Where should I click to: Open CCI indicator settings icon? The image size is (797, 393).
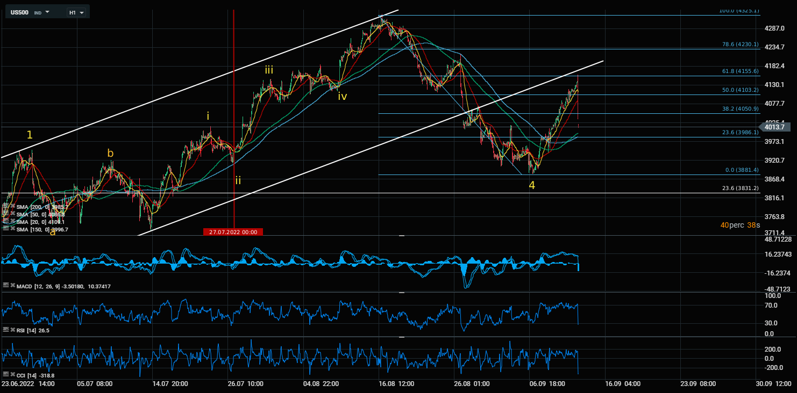[x=6, y=375]
